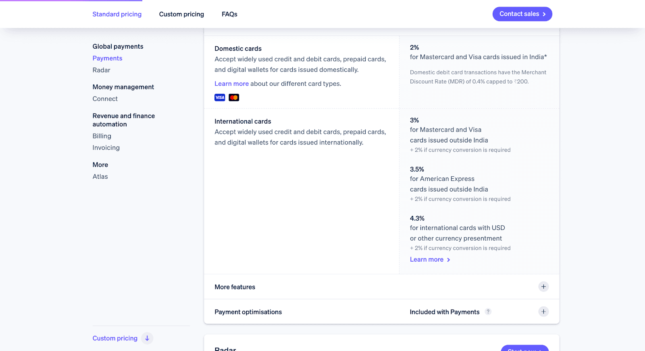Expand the Payment optimisations section

248,312
